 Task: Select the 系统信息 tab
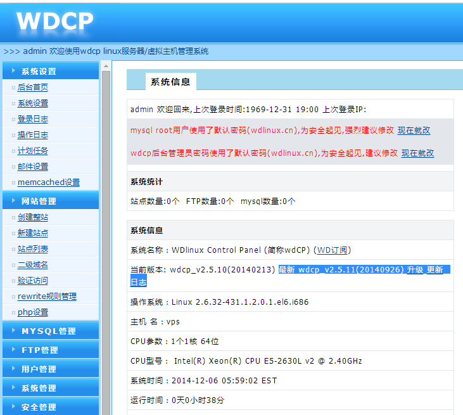[170, 82]
